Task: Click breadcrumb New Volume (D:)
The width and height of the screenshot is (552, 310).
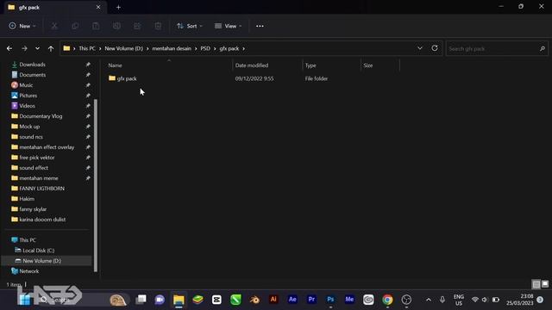Action: [124, 48]
